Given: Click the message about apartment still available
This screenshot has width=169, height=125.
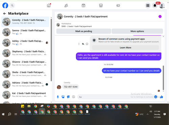Looking at the screenshot, I should click(119, 56).
